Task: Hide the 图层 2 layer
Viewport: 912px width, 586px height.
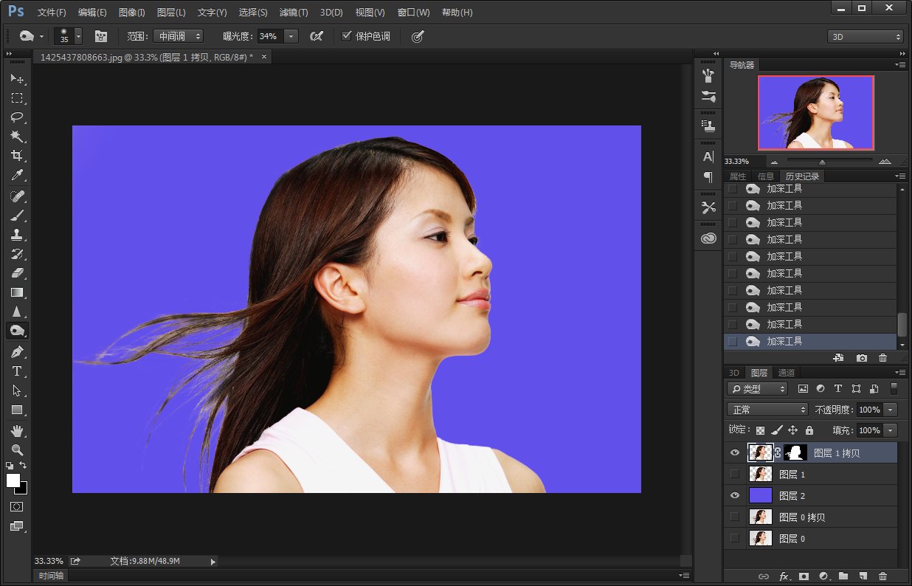Action: tap(734, 496)
